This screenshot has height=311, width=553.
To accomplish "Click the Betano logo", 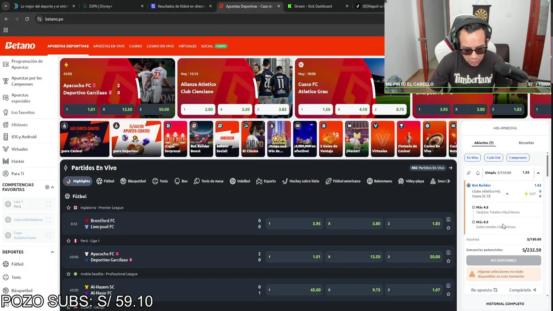I will click(20, 46).
